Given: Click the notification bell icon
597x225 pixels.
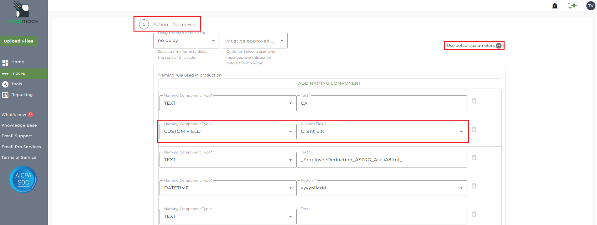Looking at the screenshot, I should [x=555, y=6].
